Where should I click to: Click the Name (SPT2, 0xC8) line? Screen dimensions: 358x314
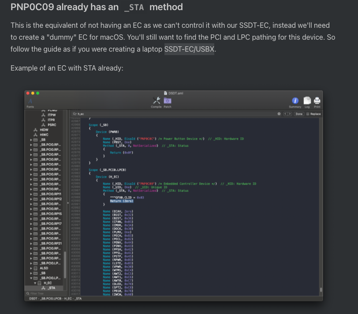point(118,287)
